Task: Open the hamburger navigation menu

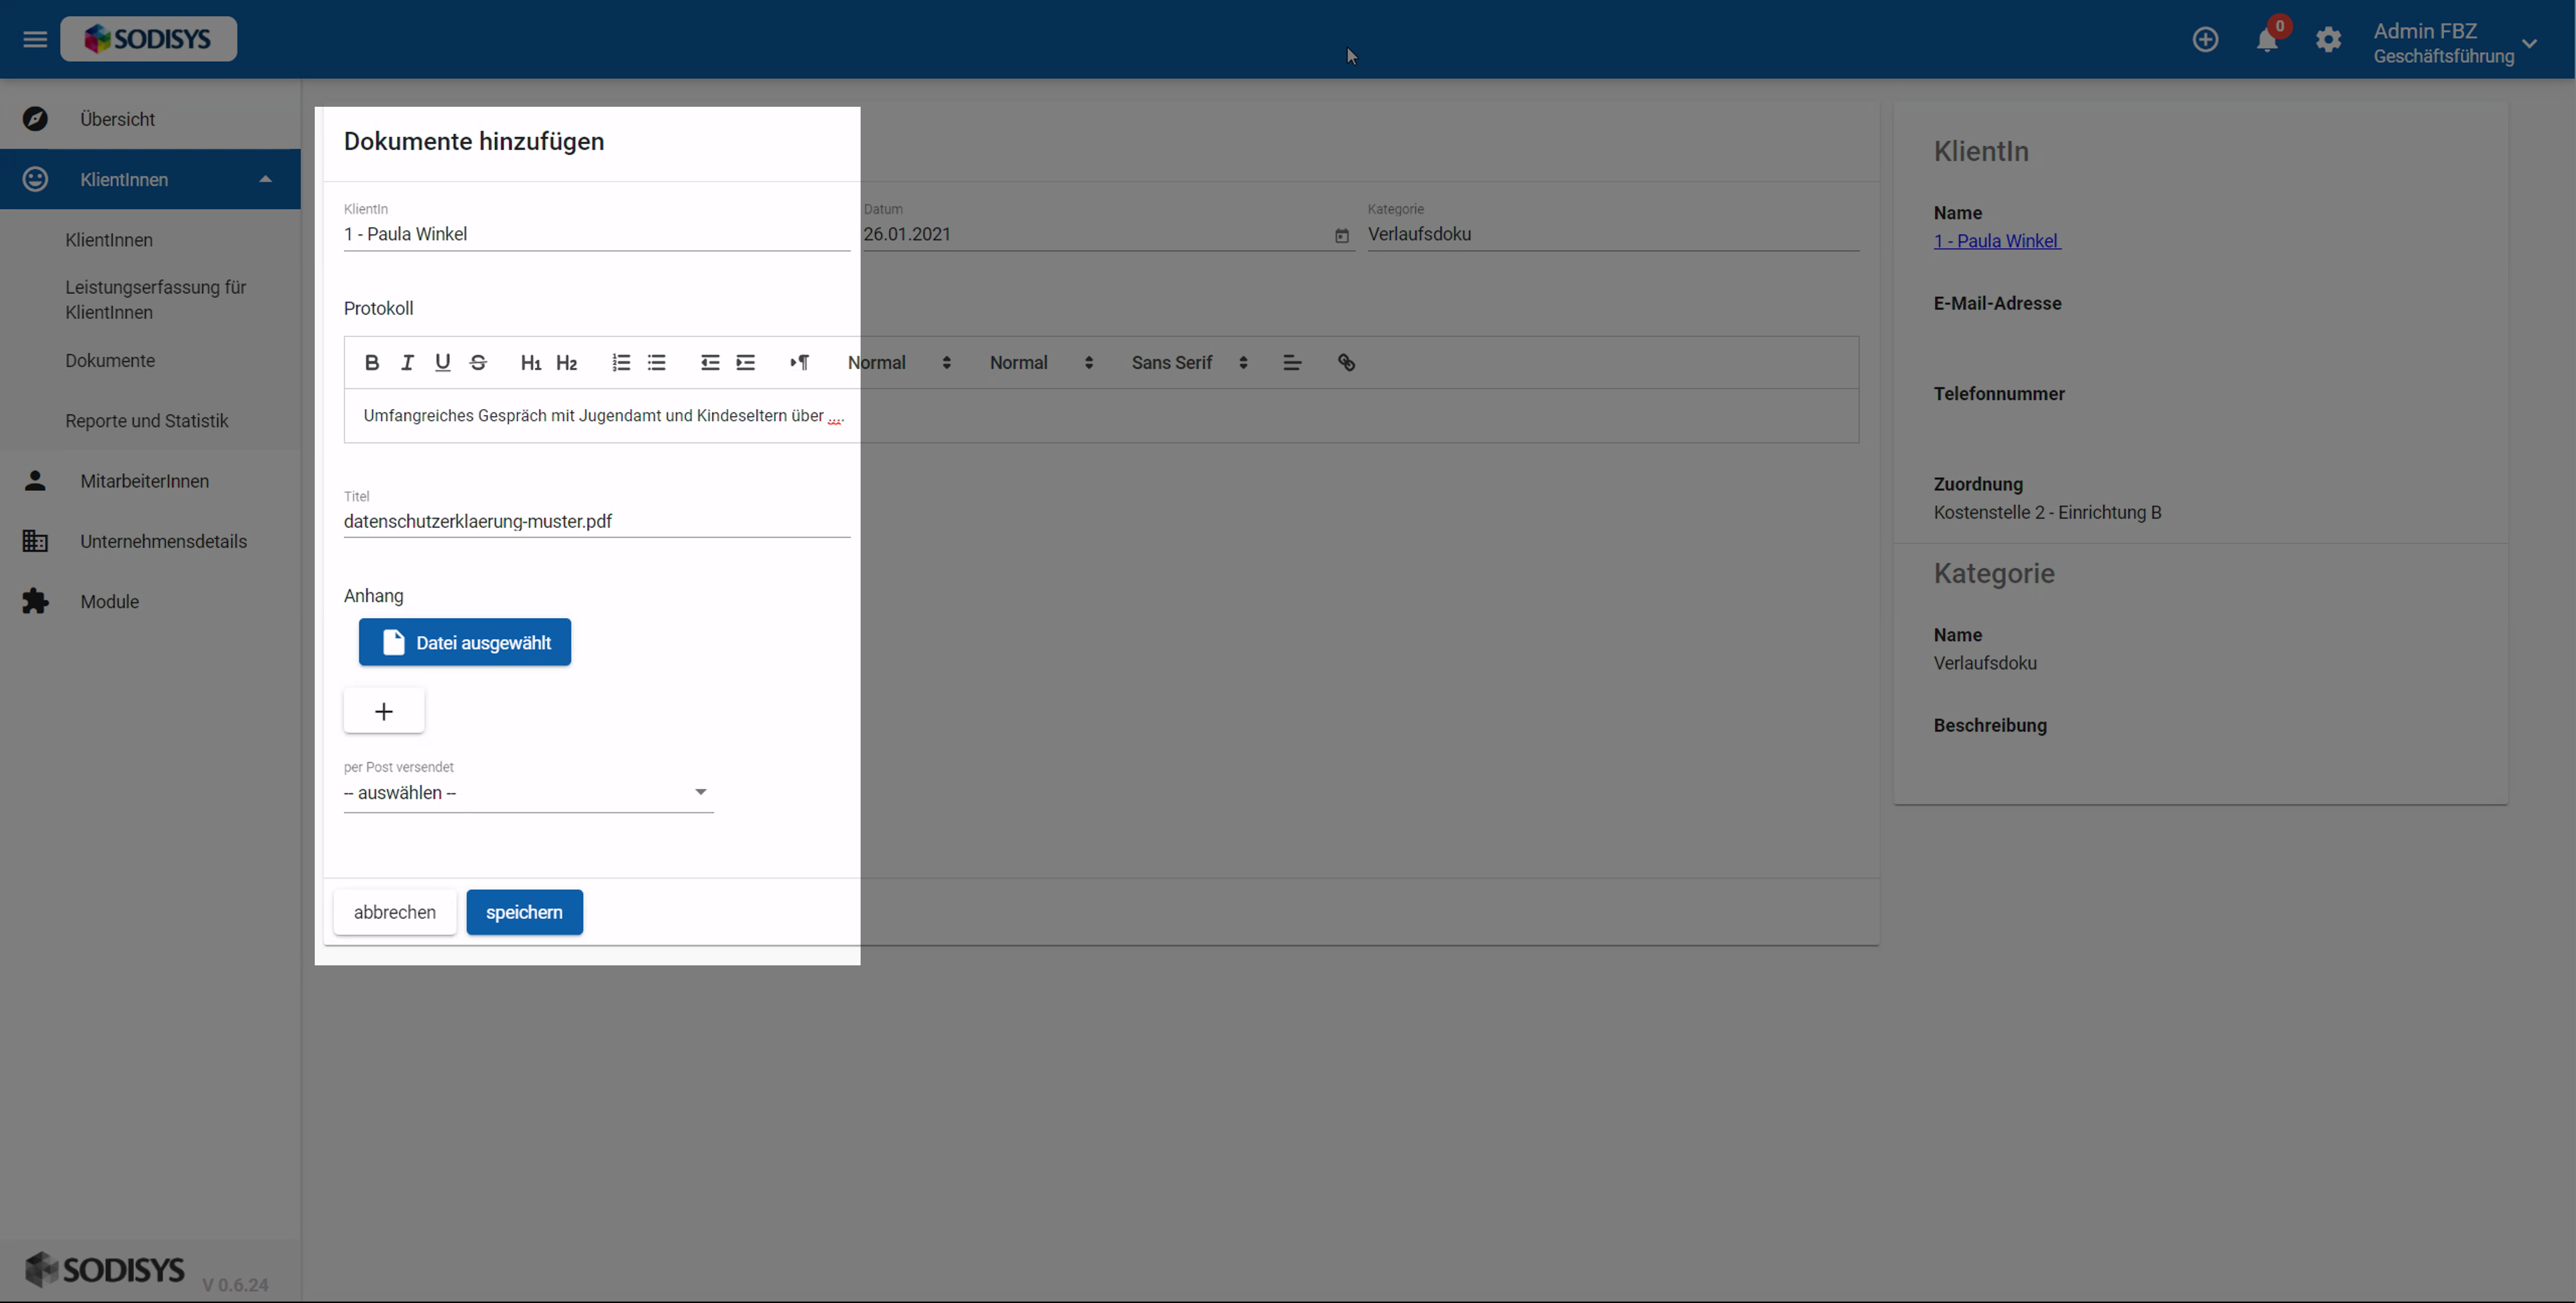Action: (x=35, y=39)
